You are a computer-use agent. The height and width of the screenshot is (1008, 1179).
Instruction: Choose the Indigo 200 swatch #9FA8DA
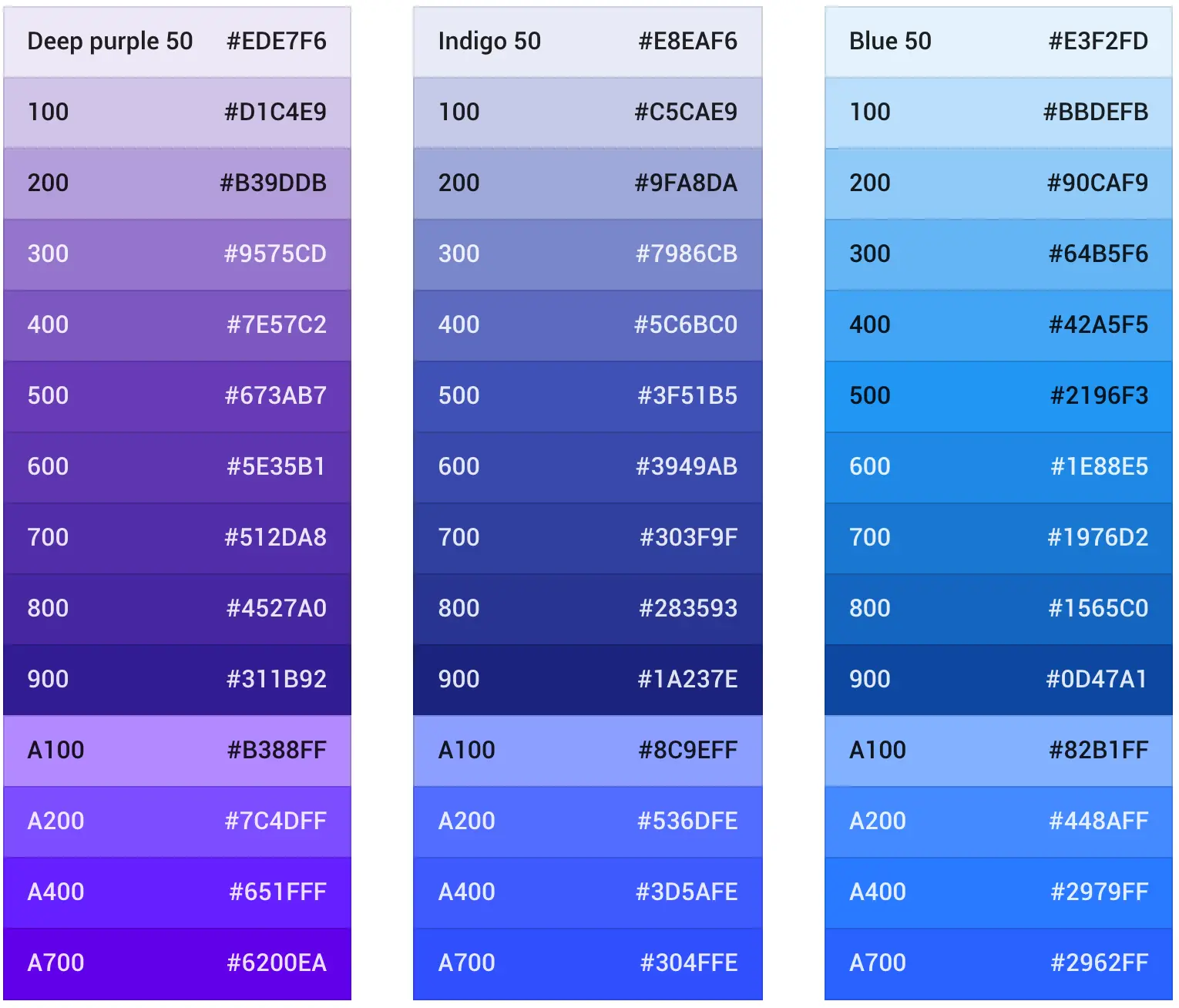tap(588, 183)
